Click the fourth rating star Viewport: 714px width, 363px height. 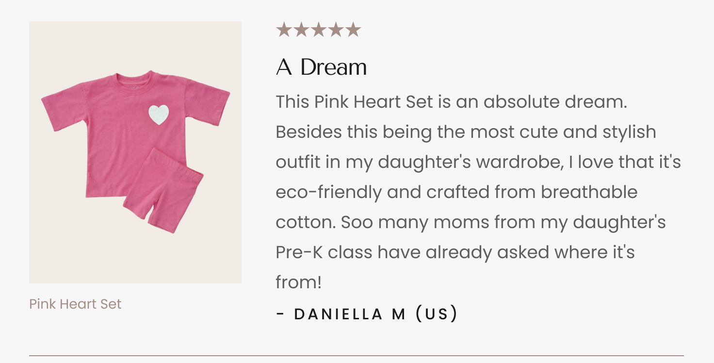pos(336,30)
